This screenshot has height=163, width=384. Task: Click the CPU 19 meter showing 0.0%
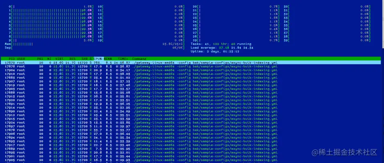click(141, 40)
